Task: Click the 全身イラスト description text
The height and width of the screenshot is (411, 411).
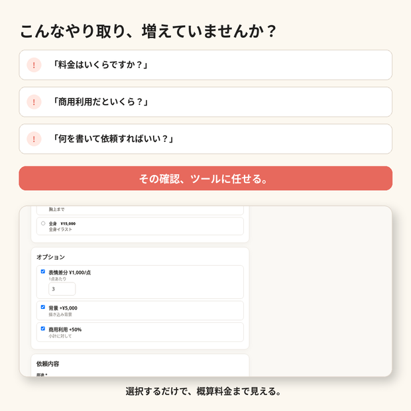Action: point(60,229)
